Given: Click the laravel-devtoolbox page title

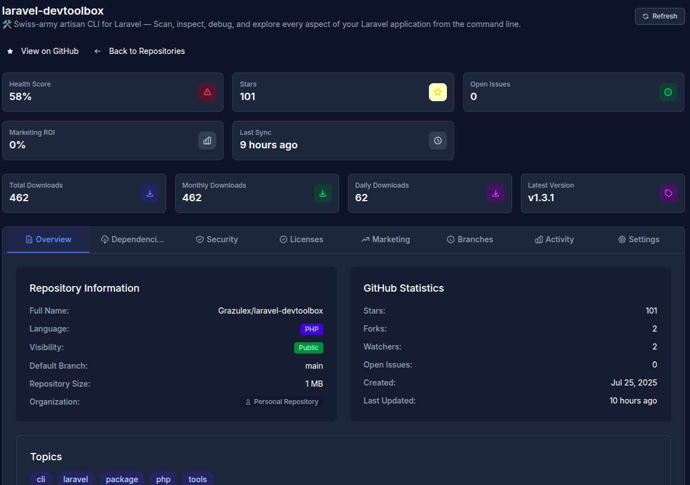Looking at the screenshot, I should coord(53,11).
